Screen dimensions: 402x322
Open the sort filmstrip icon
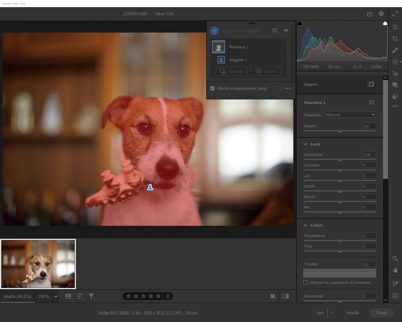pyautogui.click(x=80, y=296)
